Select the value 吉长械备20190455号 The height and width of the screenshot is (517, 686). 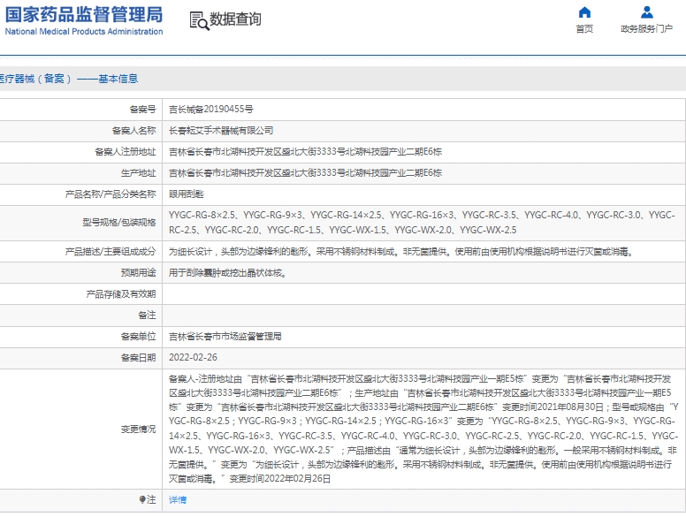(211, 110)
